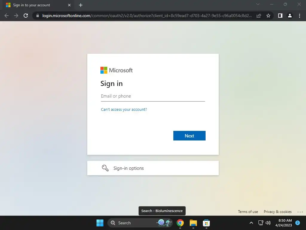Click the jellyfish search highlight icon
This screenshot has width=306, height=230.
click(164, 223)
